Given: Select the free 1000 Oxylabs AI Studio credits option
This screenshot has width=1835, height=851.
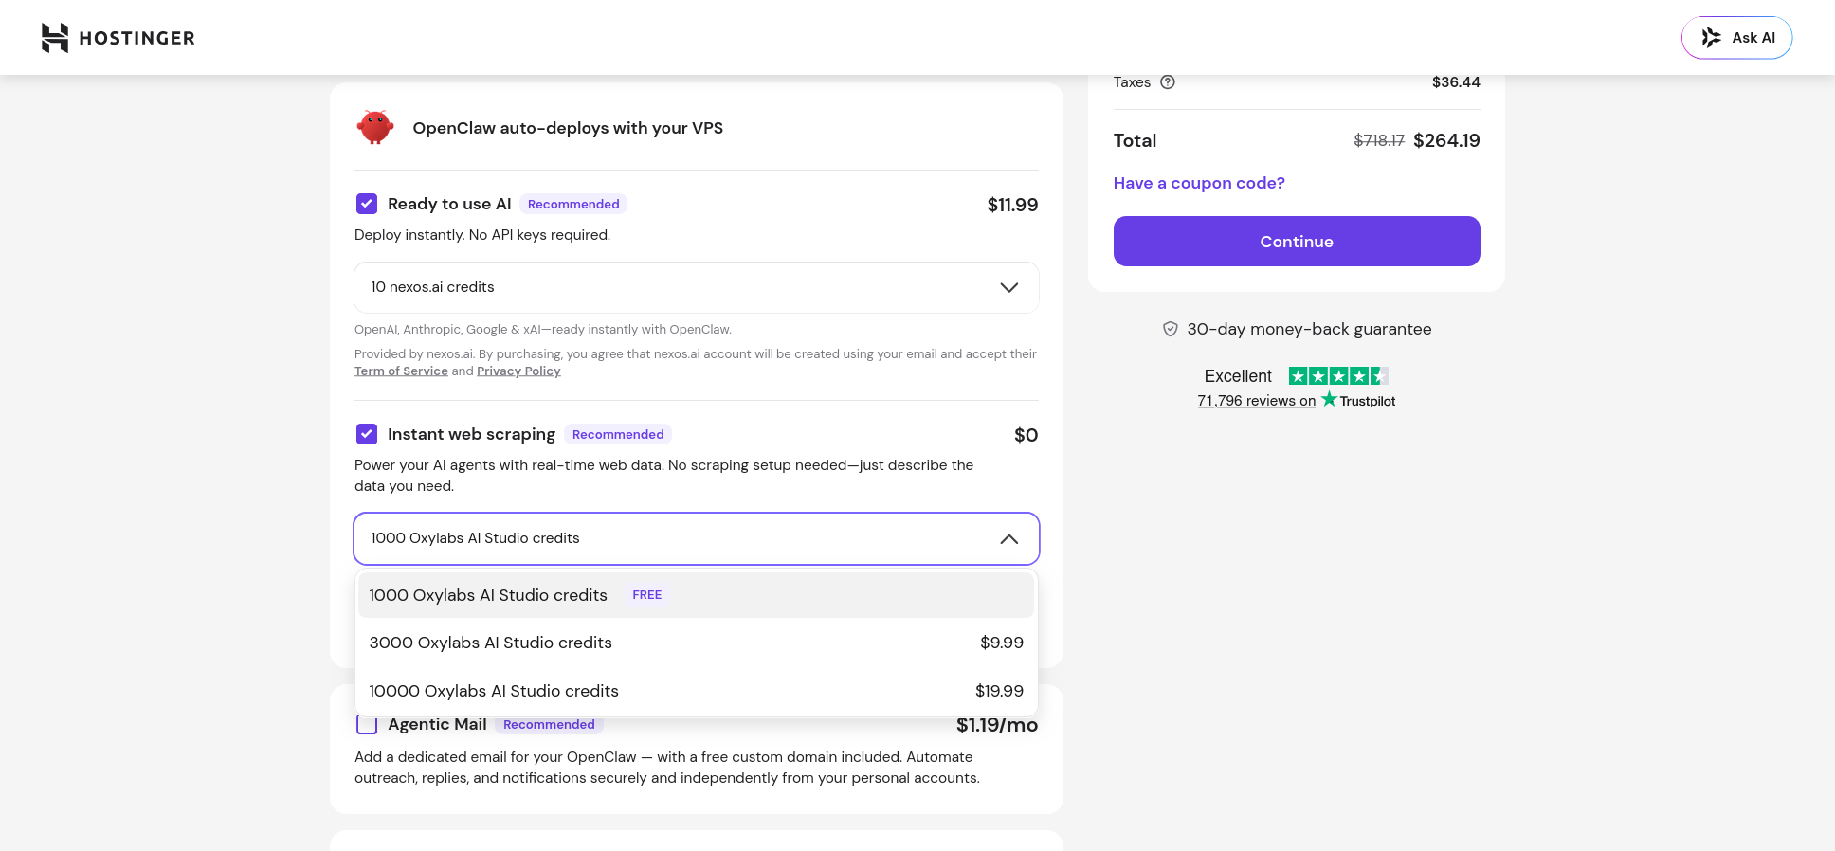Looking at the screenshot, I should click(697, 595).
